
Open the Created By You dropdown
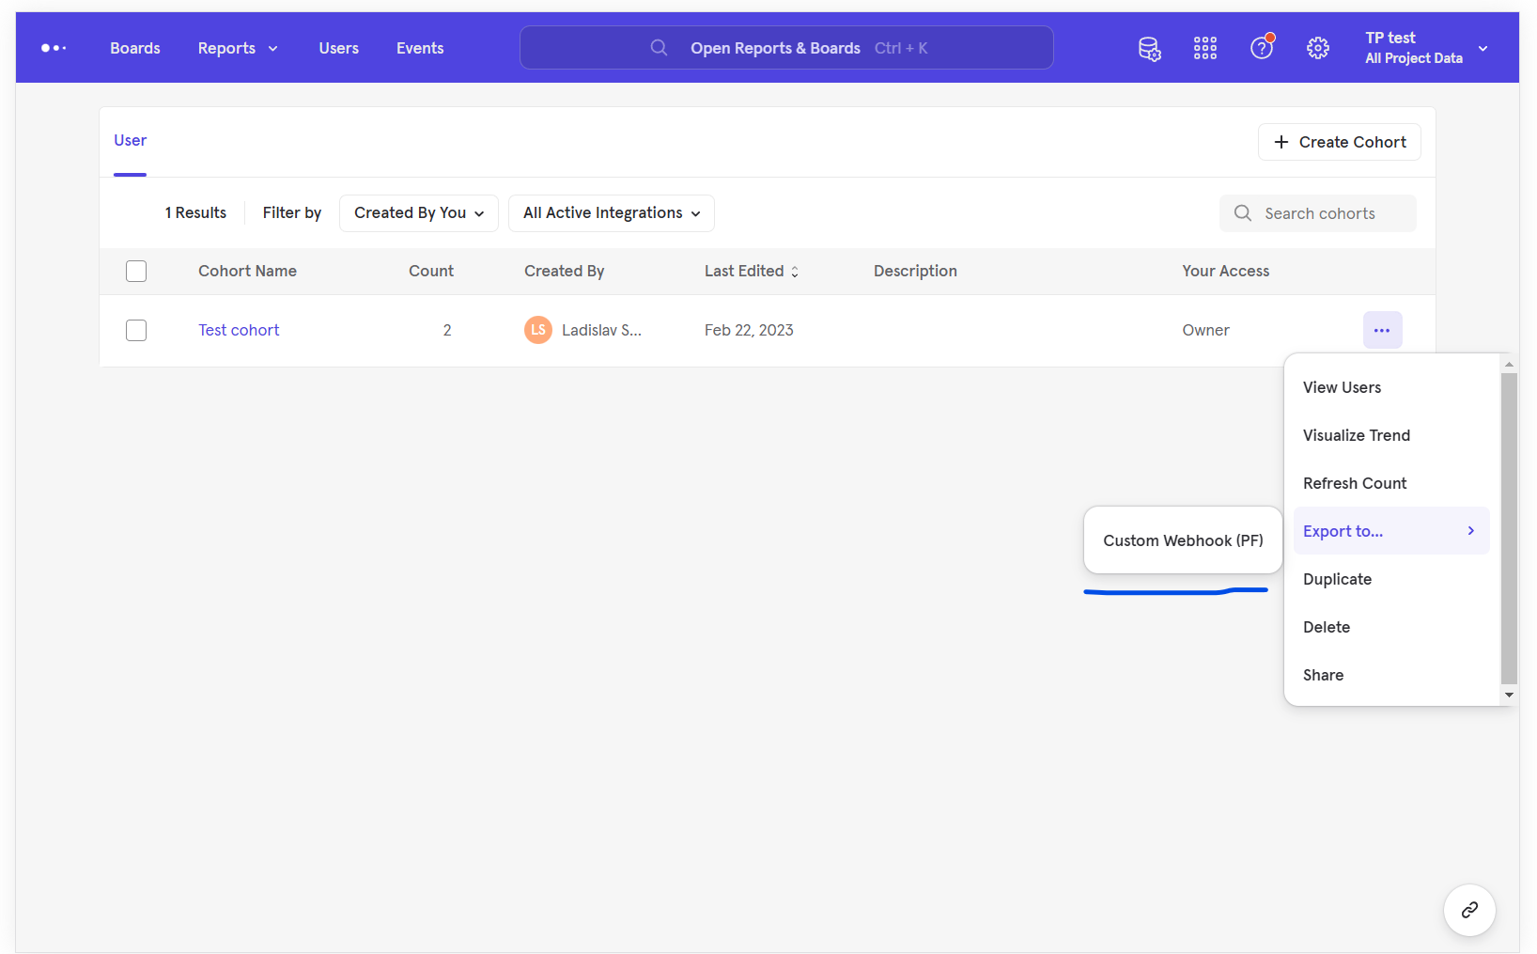coord(418,213)
